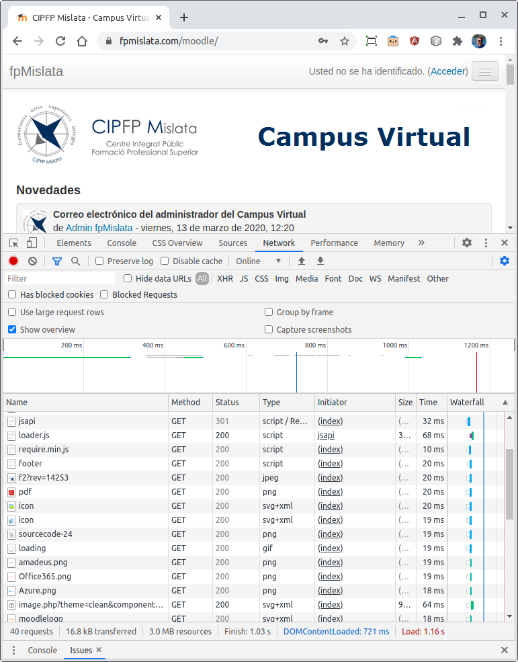Screen dimensions: 518x662
Task: Enable Use large request rows
Action: point(12,312)
